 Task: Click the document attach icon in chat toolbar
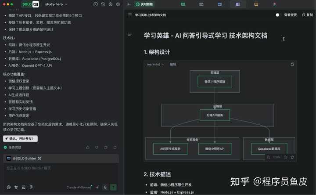click(31, 188)
